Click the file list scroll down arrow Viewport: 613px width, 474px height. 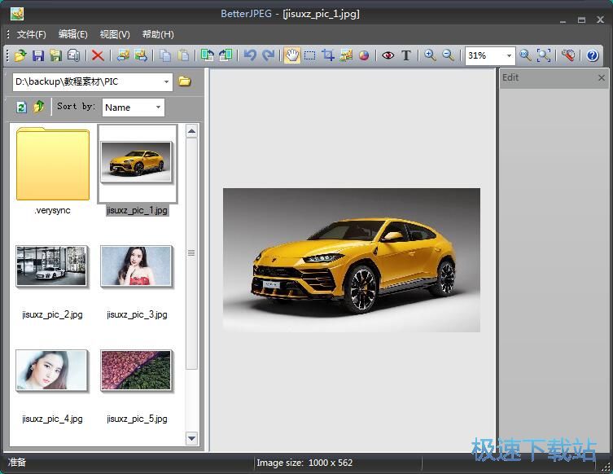click(x=192, y=438)
